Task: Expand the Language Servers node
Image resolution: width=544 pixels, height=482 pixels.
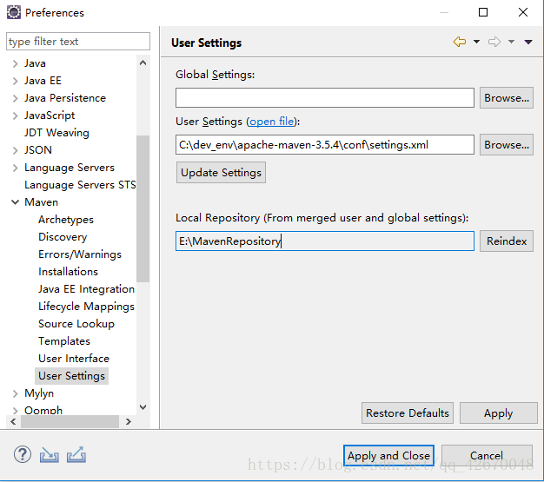Action: (x=15, y=168)
